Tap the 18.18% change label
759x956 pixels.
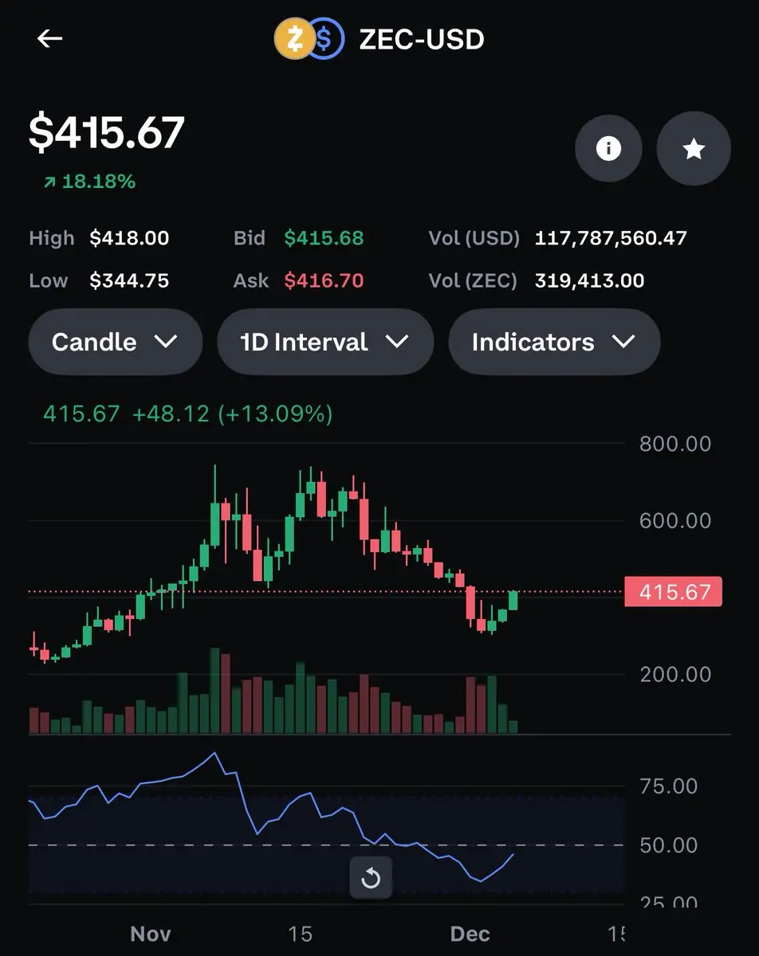tap(90, 182)
